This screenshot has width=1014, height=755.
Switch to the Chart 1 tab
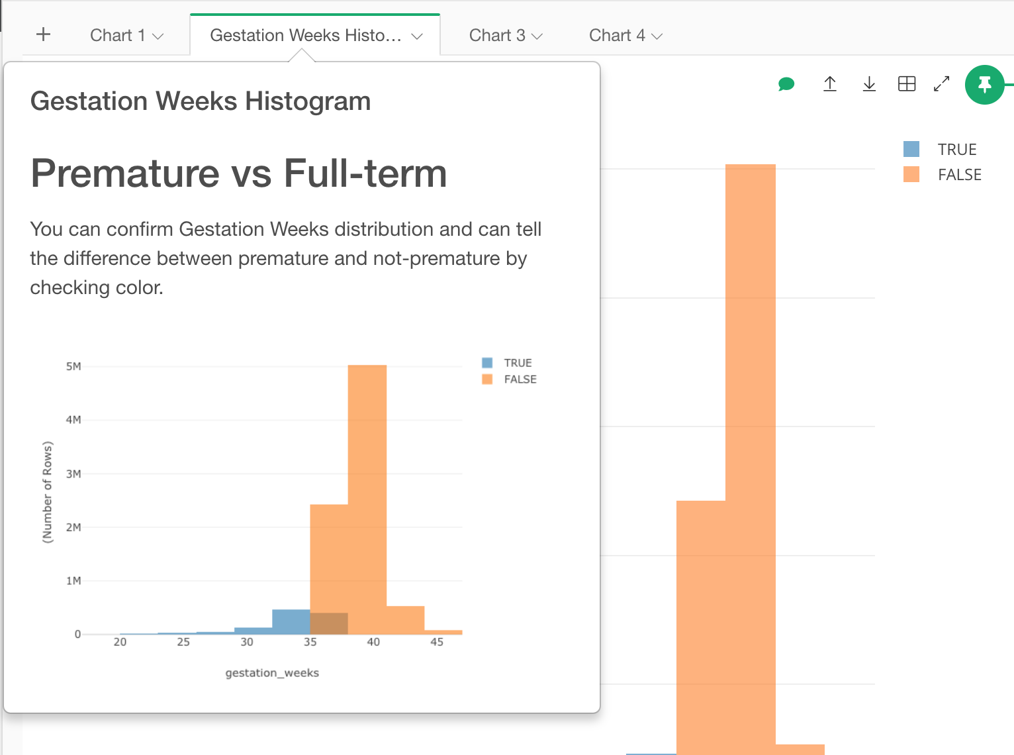pos(117,35)
